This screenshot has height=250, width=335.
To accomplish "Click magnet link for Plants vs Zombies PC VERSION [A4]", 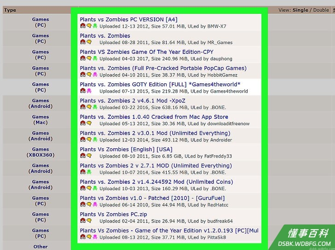I will pyautogui.click(x=83, y=26).
